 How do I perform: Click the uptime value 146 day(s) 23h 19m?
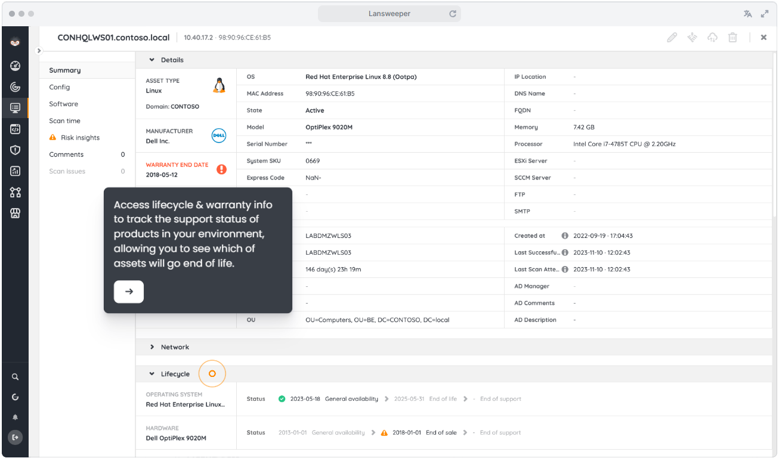(x=333, y=269)
